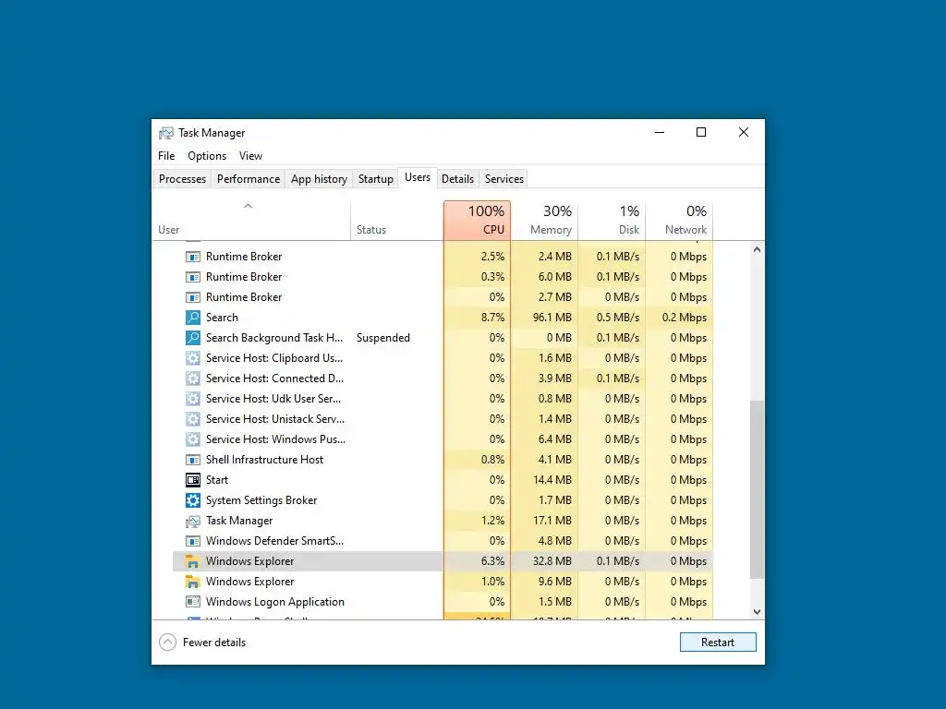Click the Service Host: Udk User gear icon
This screenshot has height=709, width=946.
click(x=192, y=399)
